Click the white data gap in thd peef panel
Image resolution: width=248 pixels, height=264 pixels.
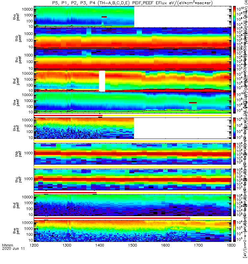coord(102,81)
